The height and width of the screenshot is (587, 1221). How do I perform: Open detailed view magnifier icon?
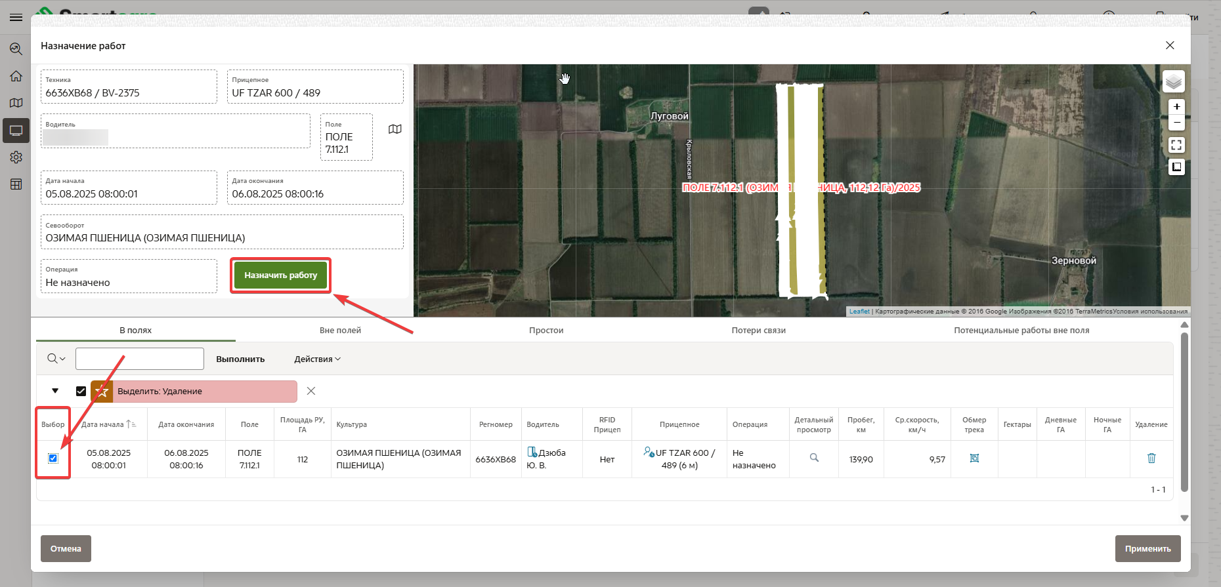click(814, 458)
